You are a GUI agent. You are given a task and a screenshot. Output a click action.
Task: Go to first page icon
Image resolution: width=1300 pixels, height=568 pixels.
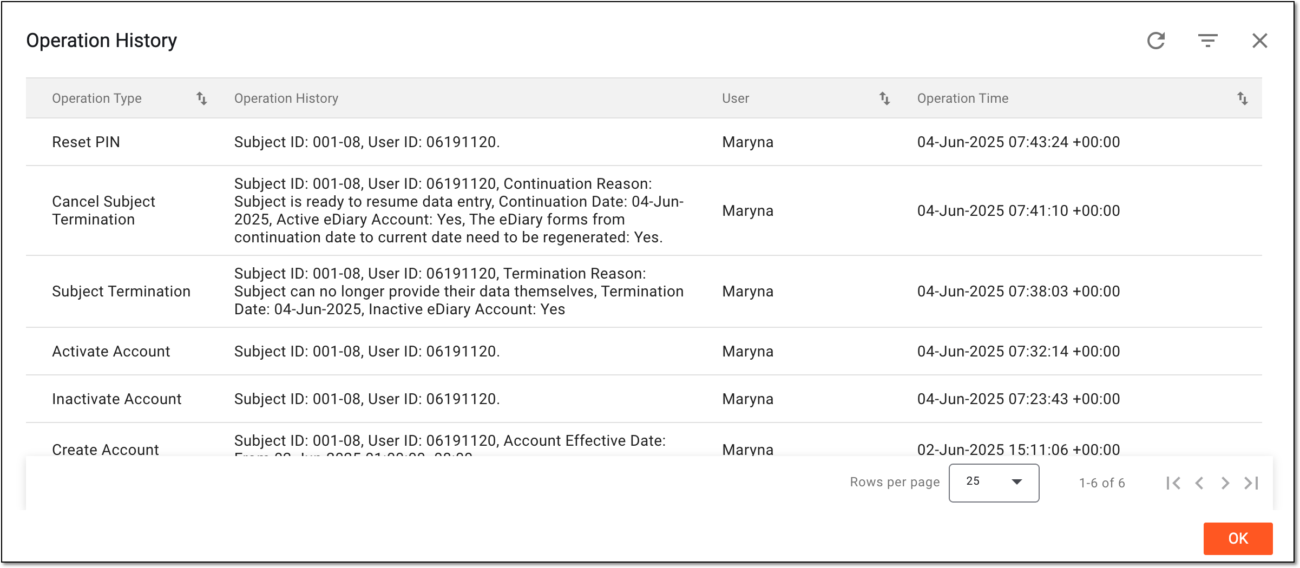click(1173, 483)
